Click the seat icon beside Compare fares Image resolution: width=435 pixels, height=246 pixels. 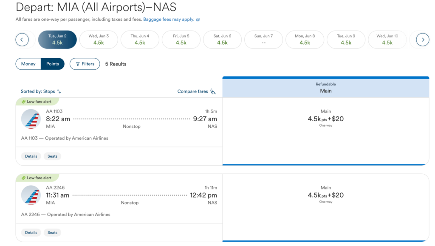coord(213,91)
